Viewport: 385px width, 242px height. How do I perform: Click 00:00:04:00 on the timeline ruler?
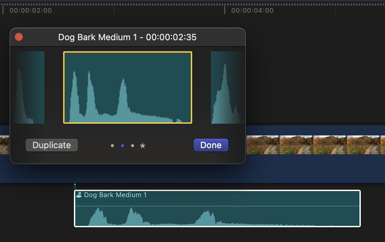click(252, 10)
